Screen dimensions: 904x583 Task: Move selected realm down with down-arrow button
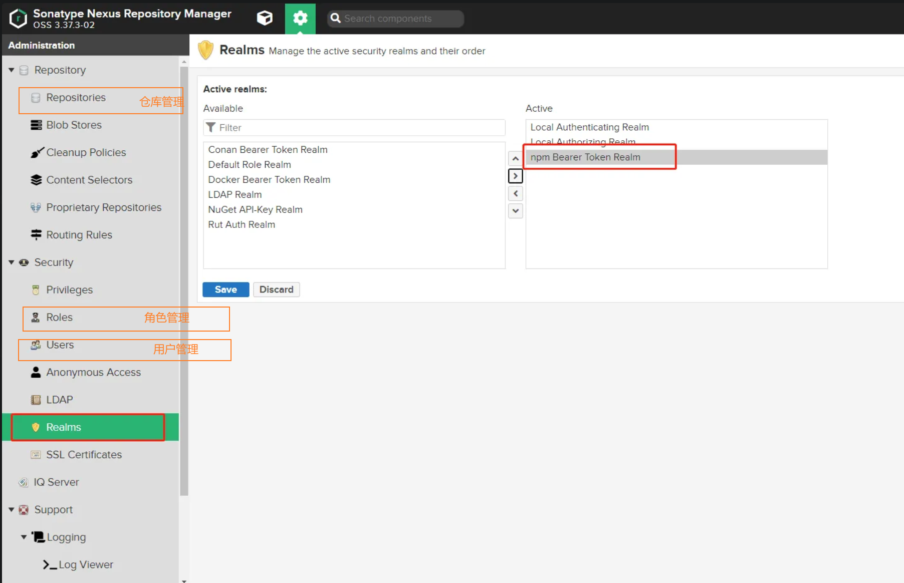click(515, 211)
